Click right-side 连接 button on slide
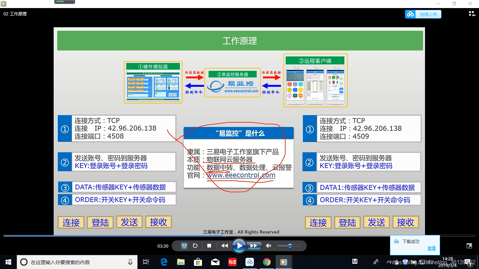The image size is (479, 269). click(318, 222)
